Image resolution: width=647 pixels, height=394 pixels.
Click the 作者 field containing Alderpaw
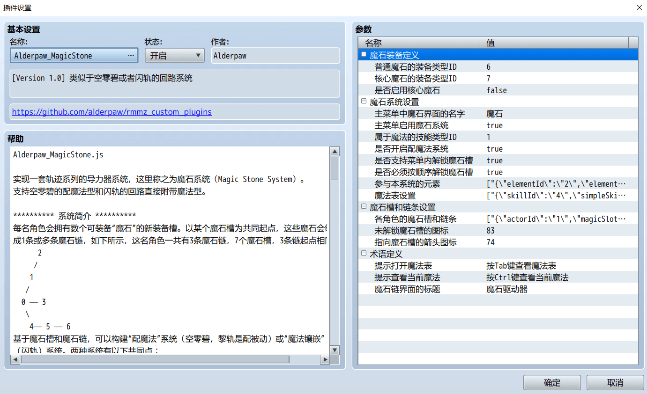[275, 56]
